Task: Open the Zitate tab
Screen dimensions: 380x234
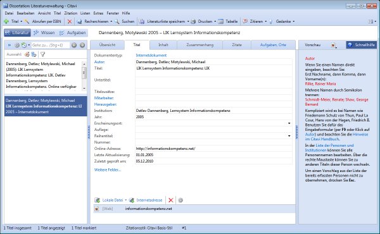Action: tap(237, 45)
